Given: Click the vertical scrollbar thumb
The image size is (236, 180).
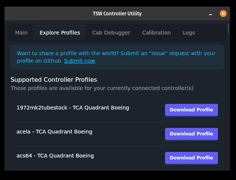Looking at the screenshot, I should click(x=228, y=28).
